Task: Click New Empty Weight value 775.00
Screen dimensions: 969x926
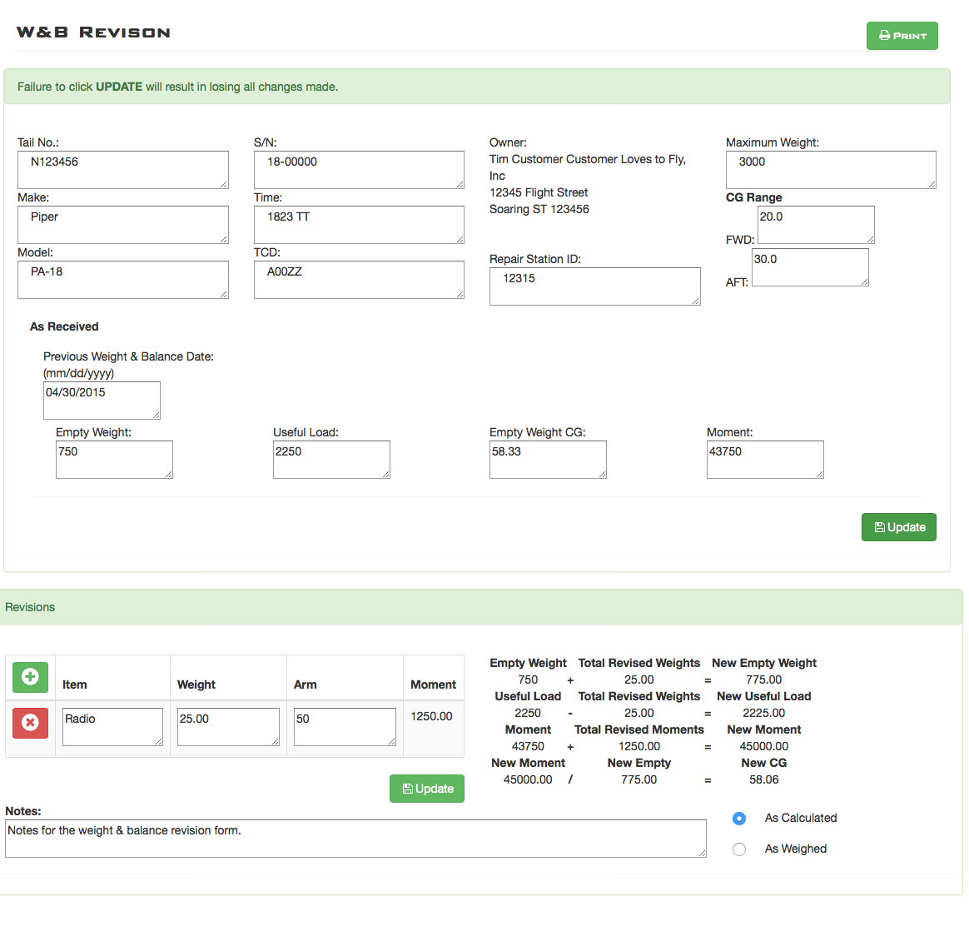Action: (764, 680)
